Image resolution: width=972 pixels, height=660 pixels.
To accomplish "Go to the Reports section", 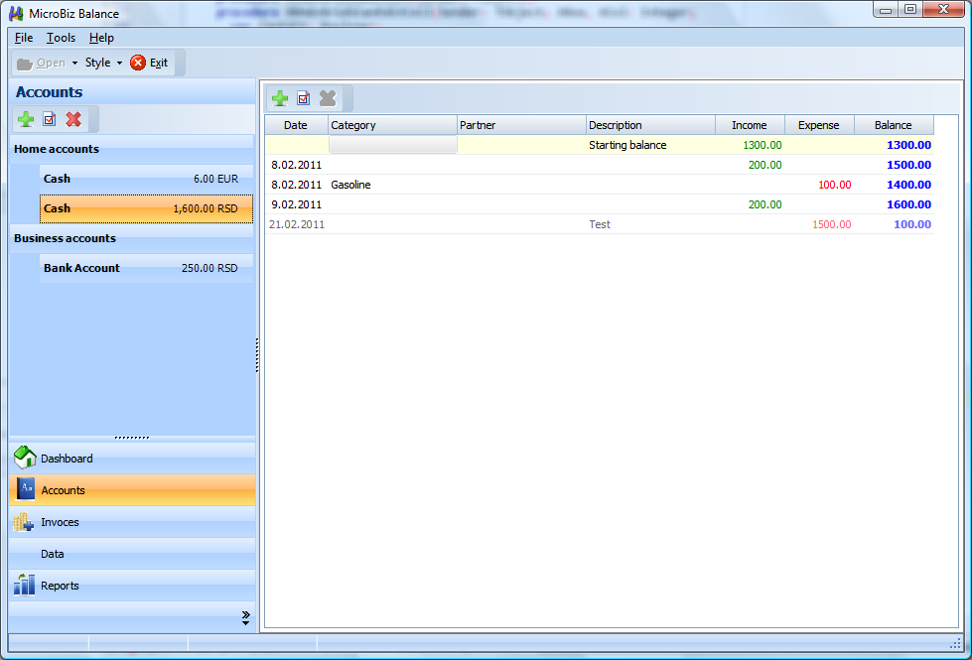I will [60, 586].
